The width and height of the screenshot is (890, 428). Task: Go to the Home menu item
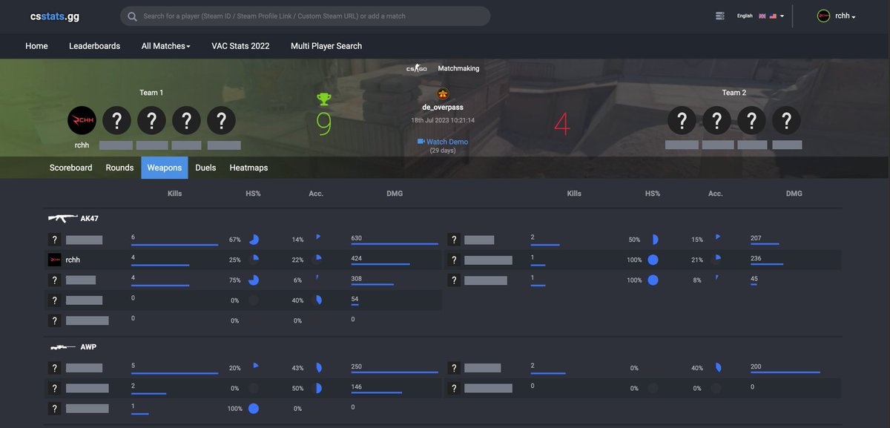coord(36,46)
